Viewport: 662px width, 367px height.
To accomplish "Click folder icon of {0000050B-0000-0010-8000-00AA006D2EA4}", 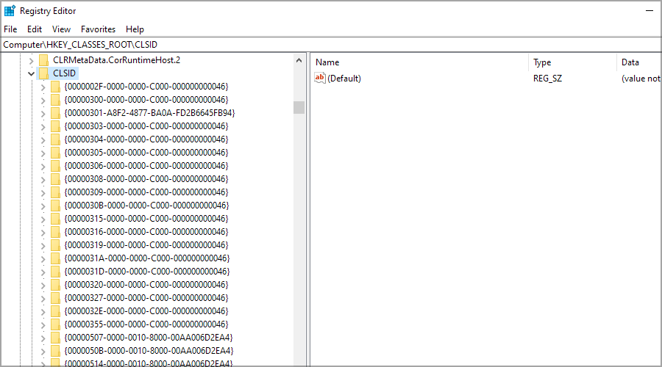I will [x=55, y=351].
